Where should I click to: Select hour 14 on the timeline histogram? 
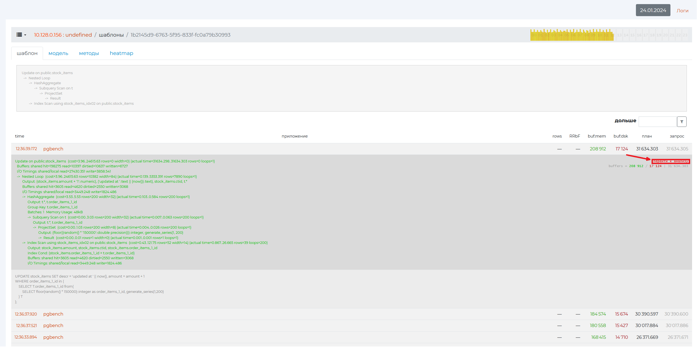point(626,35)
